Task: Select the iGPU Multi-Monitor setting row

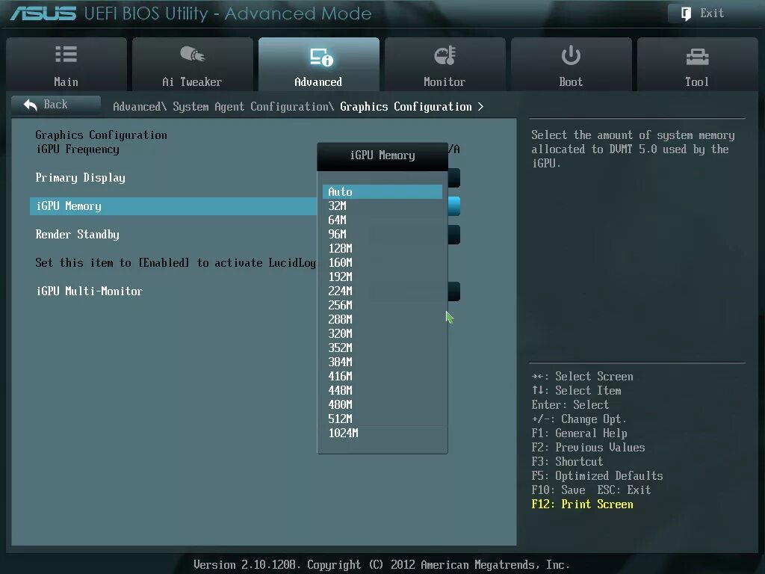Action: click(x=173, y=291)
